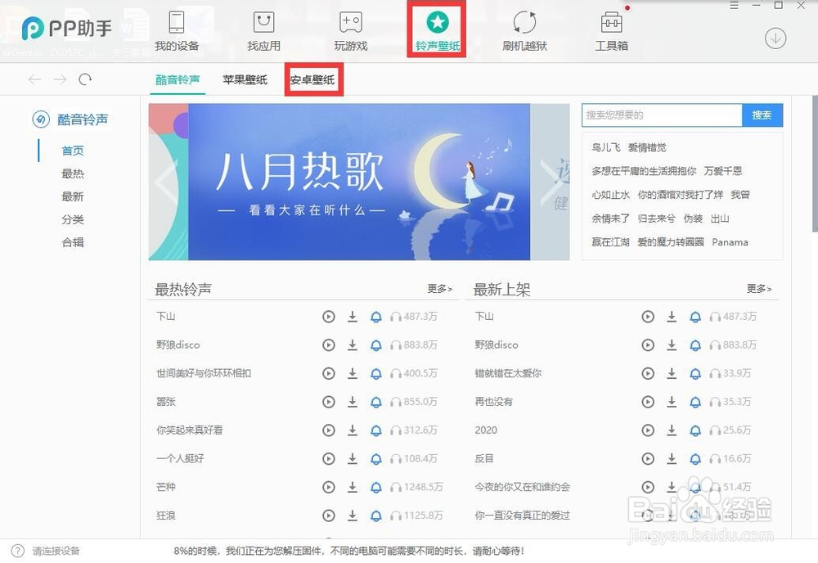
Task: Go forward with the right arrow
Action: pos(60,79)
